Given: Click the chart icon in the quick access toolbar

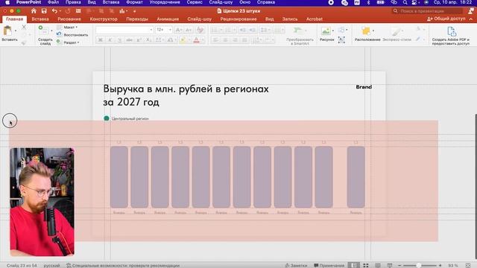Looking at the screenshot, I should [x=122, y=11].
